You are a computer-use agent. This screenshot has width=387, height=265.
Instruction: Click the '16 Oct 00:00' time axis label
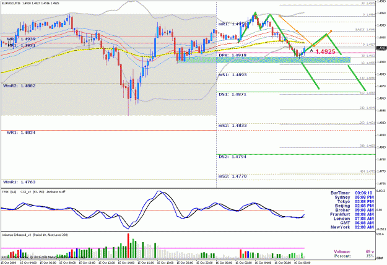[x=224, y=263]
